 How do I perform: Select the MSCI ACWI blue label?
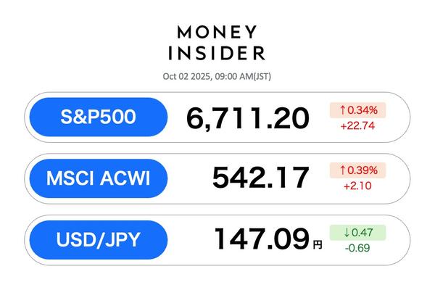96,178
